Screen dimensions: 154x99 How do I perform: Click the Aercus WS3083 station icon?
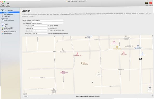coord(2,11)
